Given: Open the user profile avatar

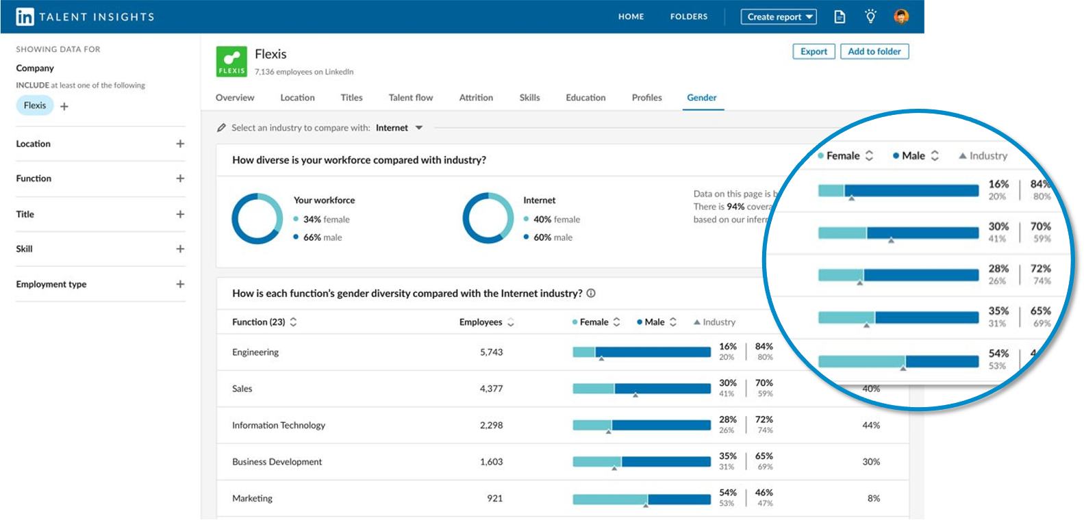Looking at the screenshot, I should click(x=901, y=16).
